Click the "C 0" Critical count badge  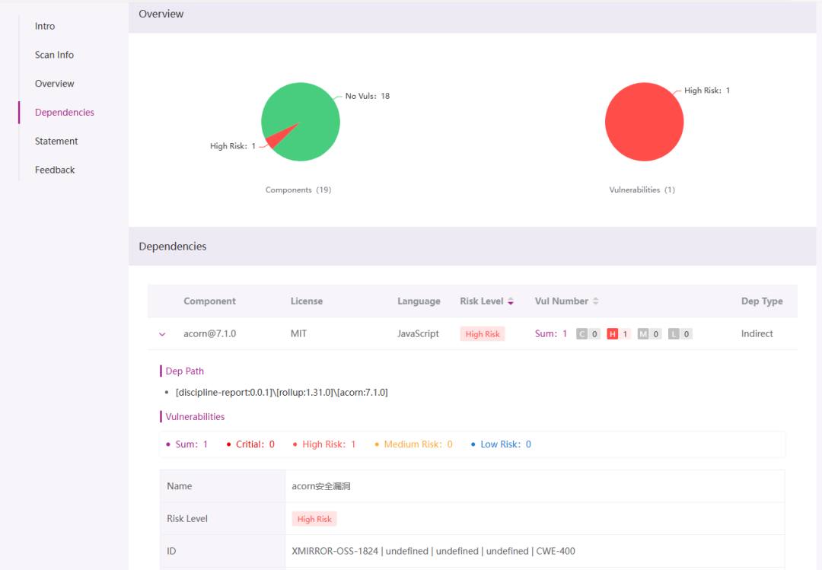tap(588, 333)
